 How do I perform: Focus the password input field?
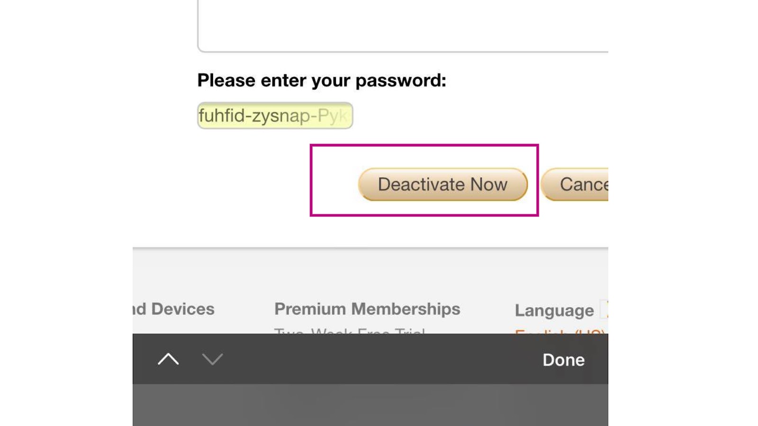point(275,115)
